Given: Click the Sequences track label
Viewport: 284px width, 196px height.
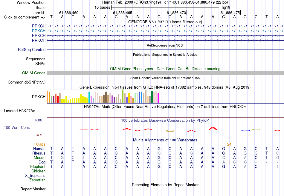Looking at the screenshot, I should [36, 59].
